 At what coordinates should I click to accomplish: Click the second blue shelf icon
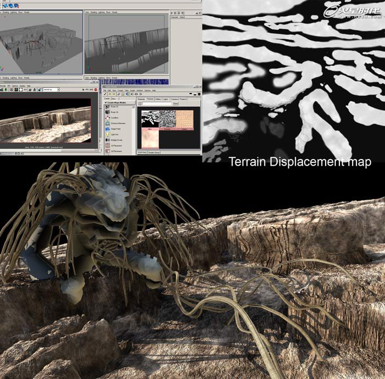10,6
